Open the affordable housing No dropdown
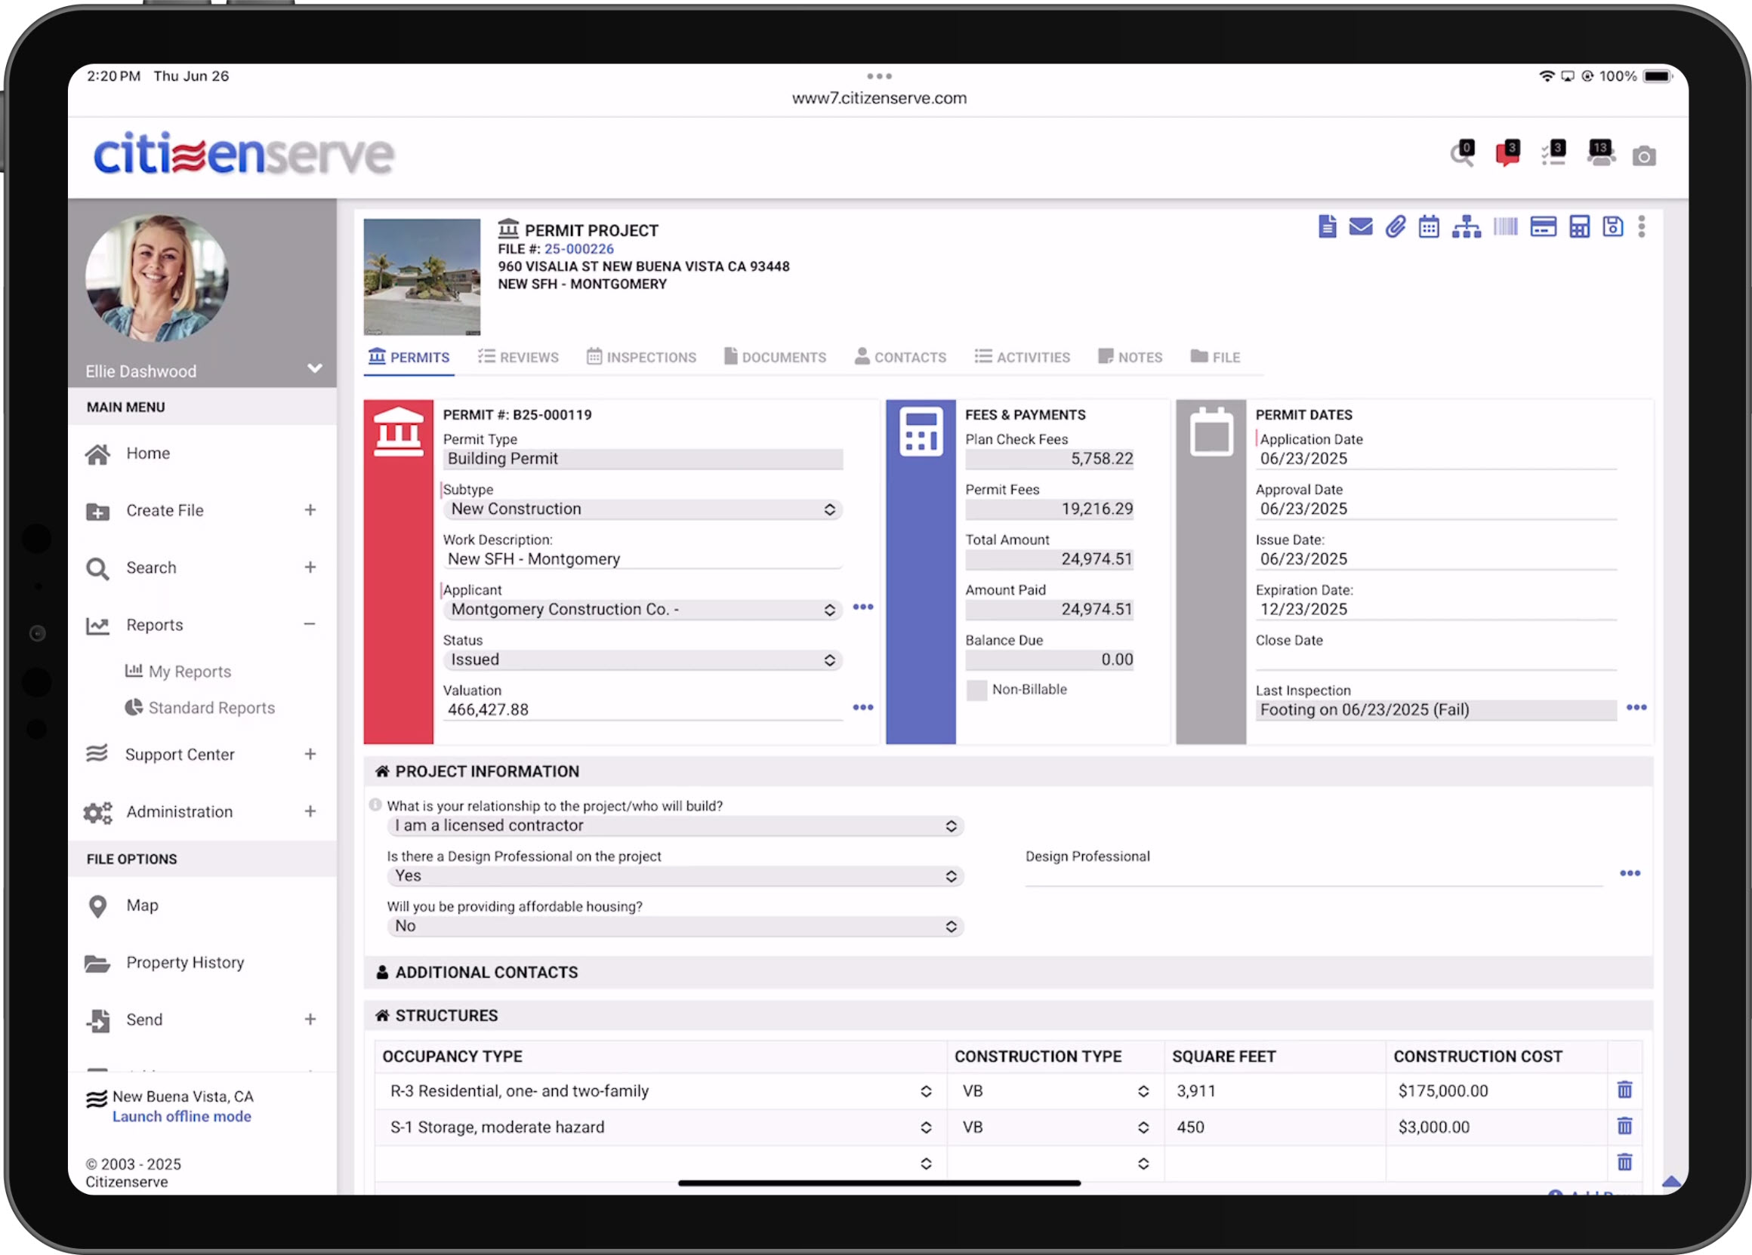Image resolution: width=1752 pixels, height=1255 pixels. pos(674,926)
